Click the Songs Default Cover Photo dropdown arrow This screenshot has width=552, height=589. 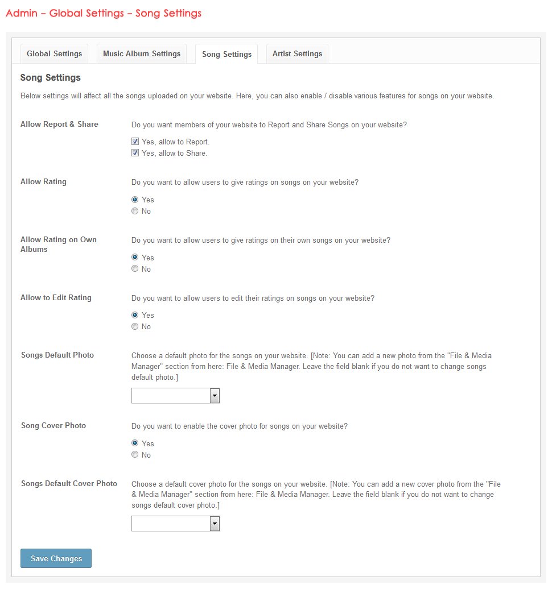215,524
